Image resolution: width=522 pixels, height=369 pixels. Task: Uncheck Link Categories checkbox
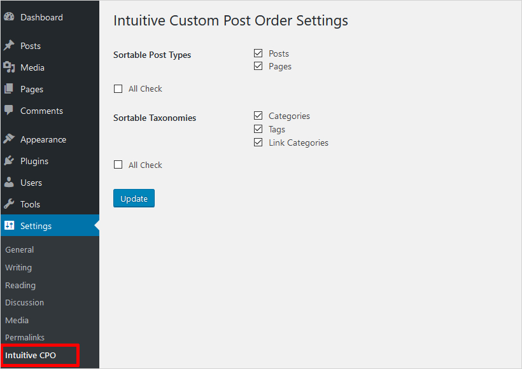(x=258, y=143)
